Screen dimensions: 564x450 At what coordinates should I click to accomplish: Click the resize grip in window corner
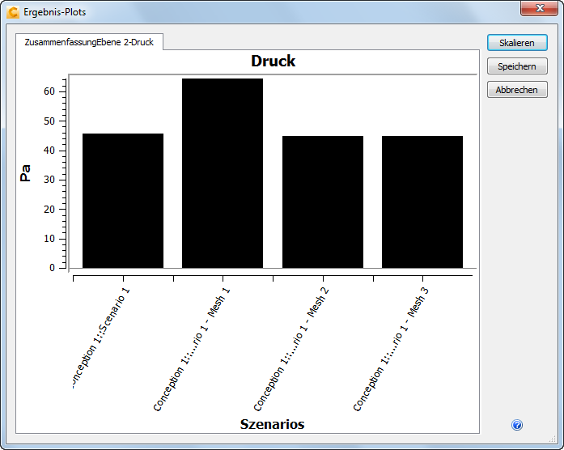pyautogui.click(x=553, y=439)
